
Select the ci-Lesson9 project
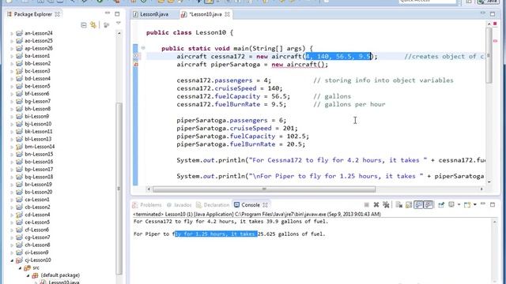(36, 252)
